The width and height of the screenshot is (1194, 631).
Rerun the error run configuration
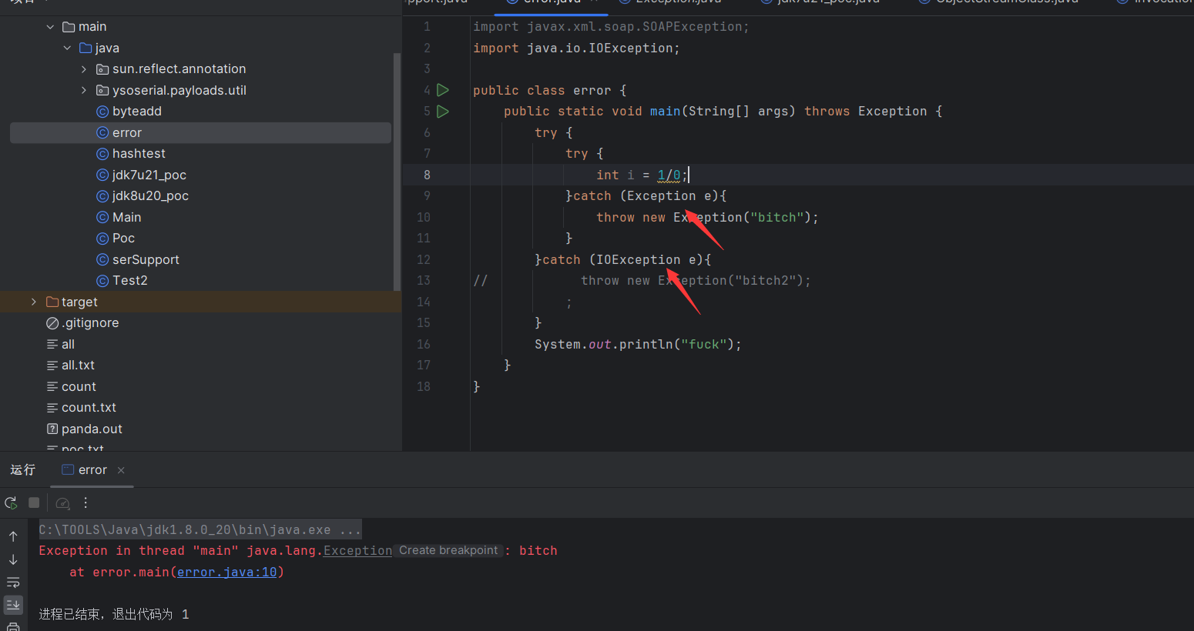click(11, 502)
